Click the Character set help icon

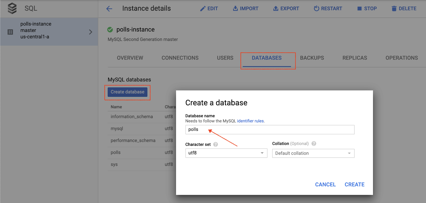pos(216,144)
